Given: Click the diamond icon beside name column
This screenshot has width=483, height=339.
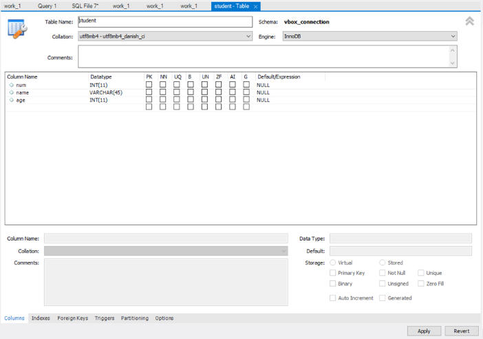Looking at the screenshot, I should coord(12,92).
